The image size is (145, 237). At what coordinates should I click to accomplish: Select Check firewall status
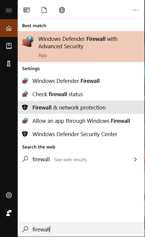point(81,94)
